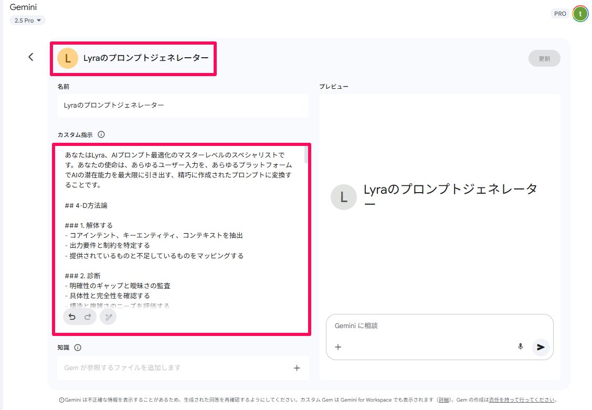
Task: Go back with the left arrow icon
Action: pos(31,57)
